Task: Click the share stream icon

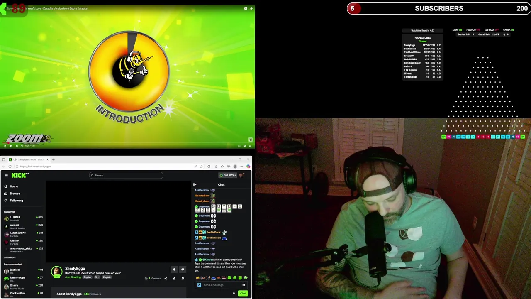Action: [166, 278]
